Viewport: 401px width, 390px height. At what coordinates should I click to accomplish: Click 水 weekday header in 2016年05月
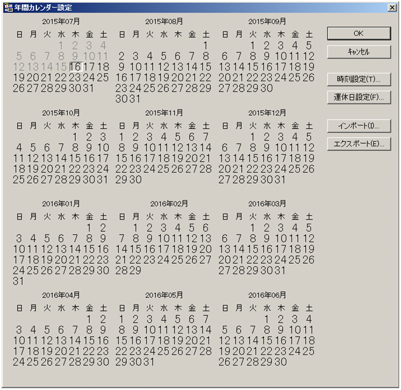coord(164,308)
